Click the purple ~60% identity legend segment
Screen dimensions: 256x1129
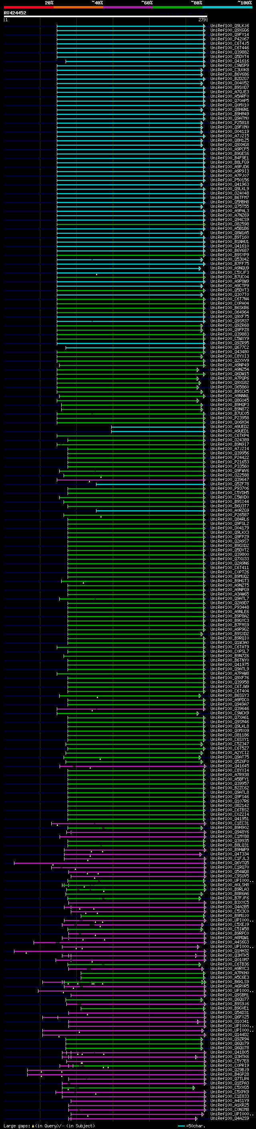pyautogui.click(x=128, y=7)
